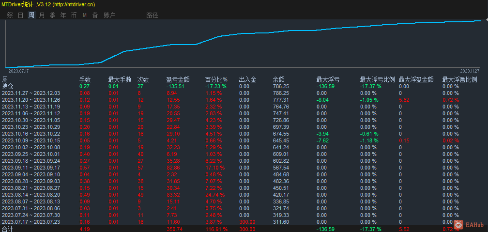Select week row 2023.08.14 ~ 2023.08.20

(31, 195)
